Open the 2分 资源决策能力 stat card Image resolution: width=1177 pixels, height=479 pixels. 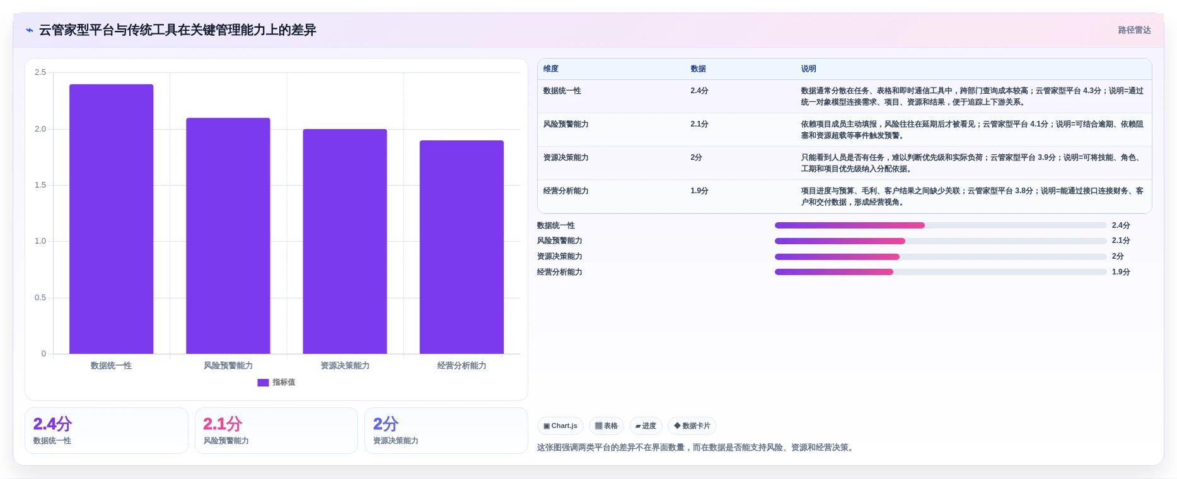(446, 431)
